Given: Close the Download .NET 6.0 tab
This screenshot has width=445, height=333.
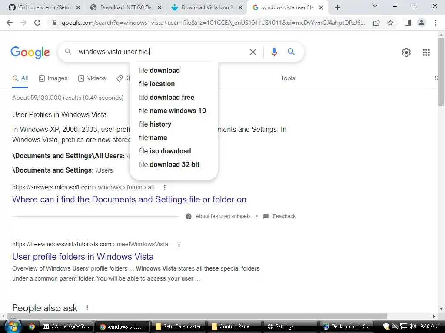Looking at the screenshot, I should pos(159,7).
